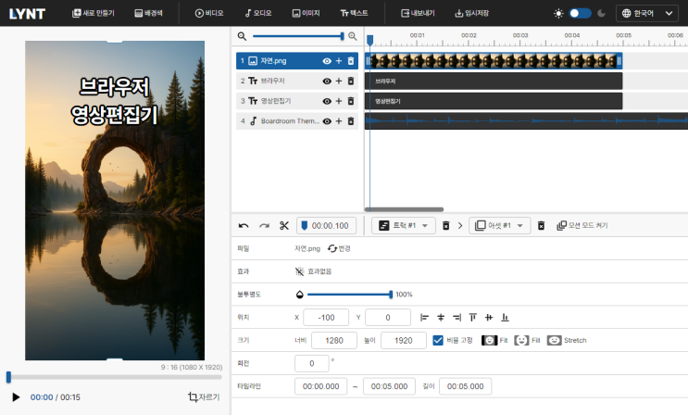The height and width of the screenshot is (415, 688).
Task: Click the LYNT logo
Action: (x=27, y=14)
